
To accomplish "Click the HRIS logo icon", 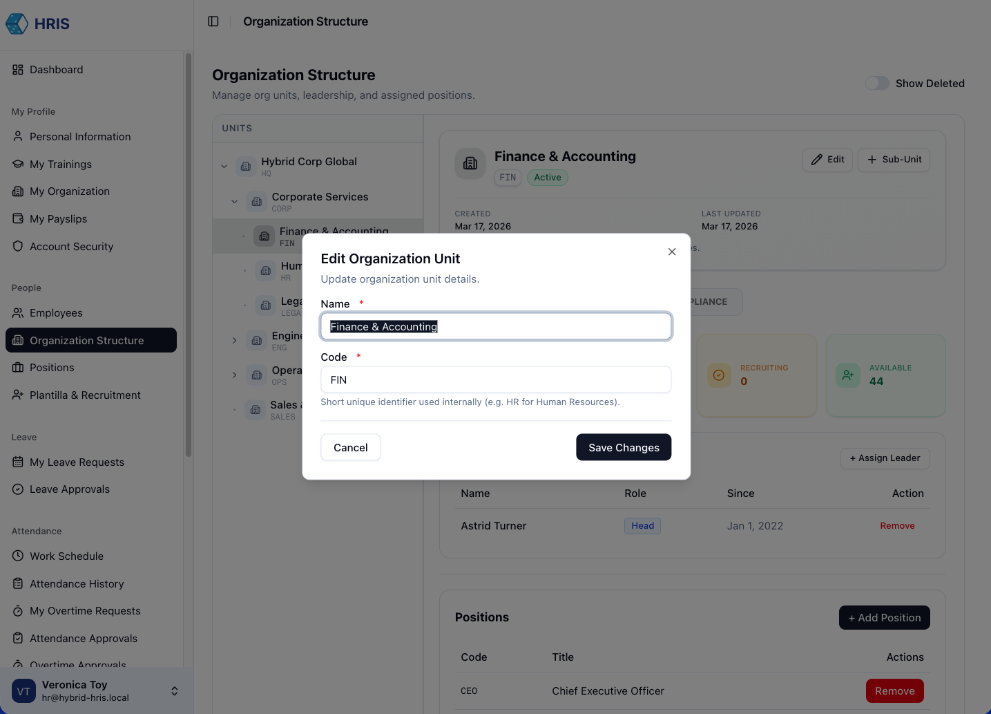I will coord(17,24).
